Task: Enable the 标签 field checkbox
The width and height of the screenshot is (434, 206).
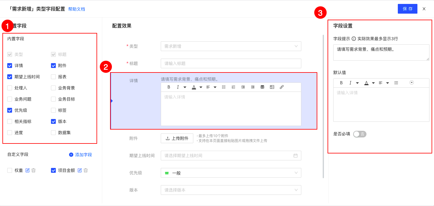Action: (x=53, y=110)
